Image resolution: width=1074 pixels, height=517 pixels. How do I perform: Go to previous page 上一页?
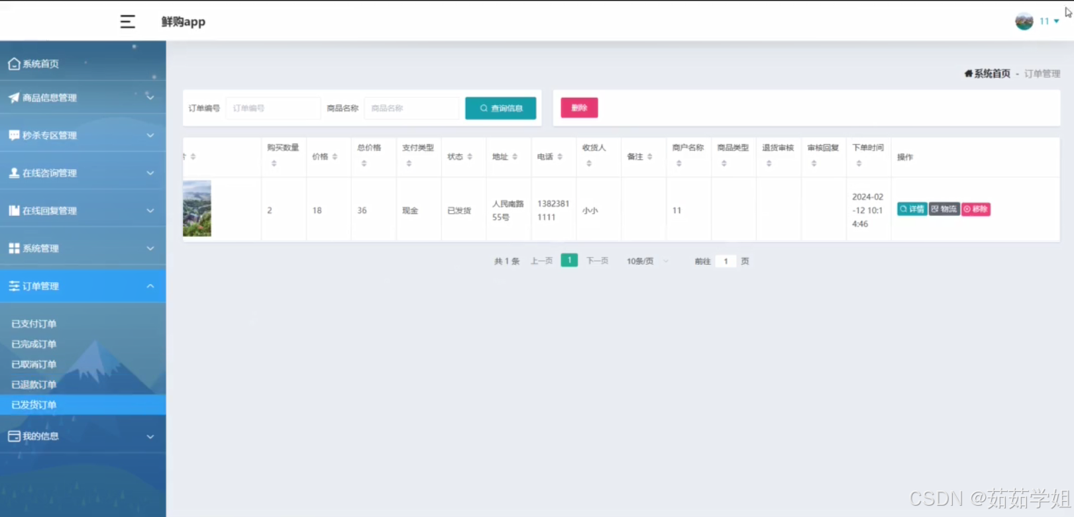point(541,261)
